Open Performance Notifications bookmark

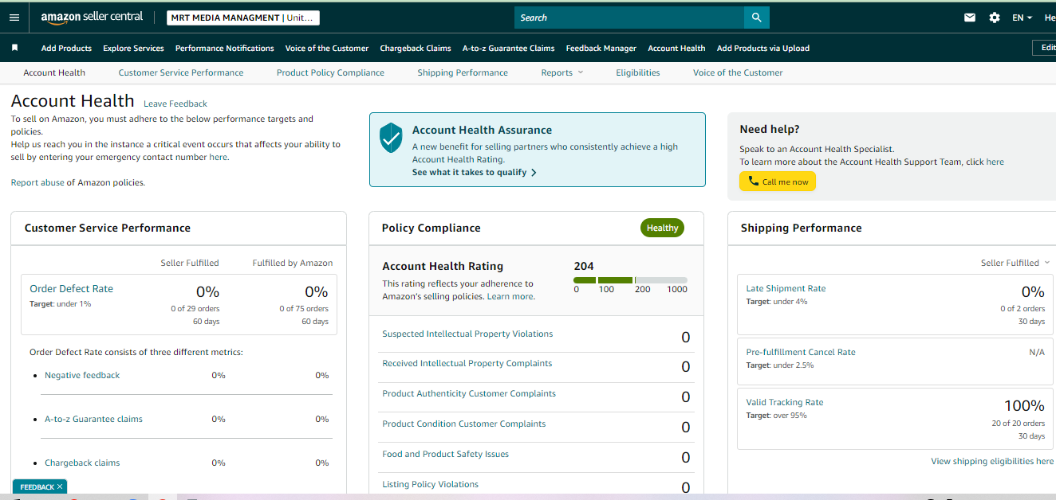pos(224,48)
